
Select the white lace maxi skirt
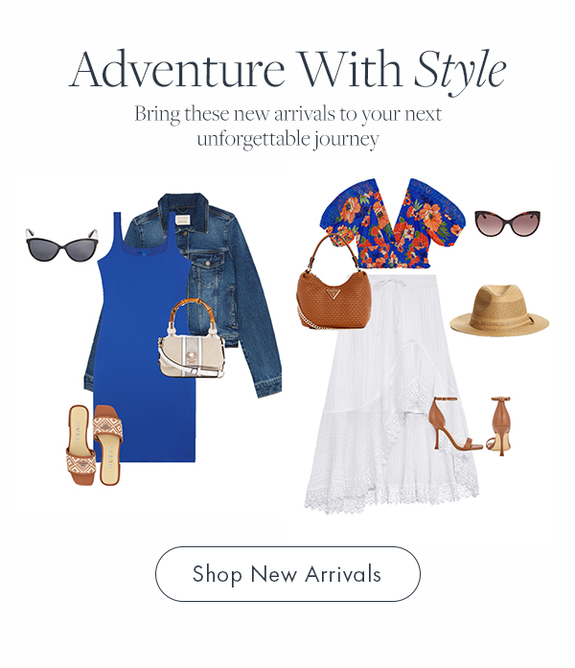point(392,394)
